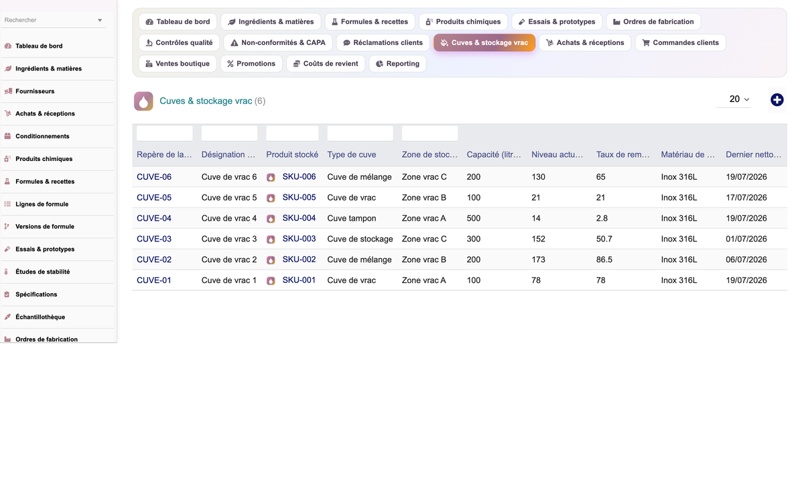
Task: Open Coûts de revient tab
Action: (326, 64)
